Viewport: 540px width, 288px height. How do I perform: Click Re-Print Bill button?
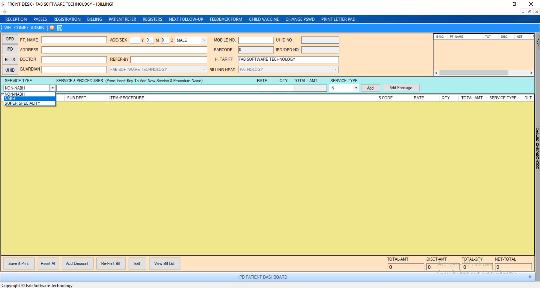click(x=111, y=263)
